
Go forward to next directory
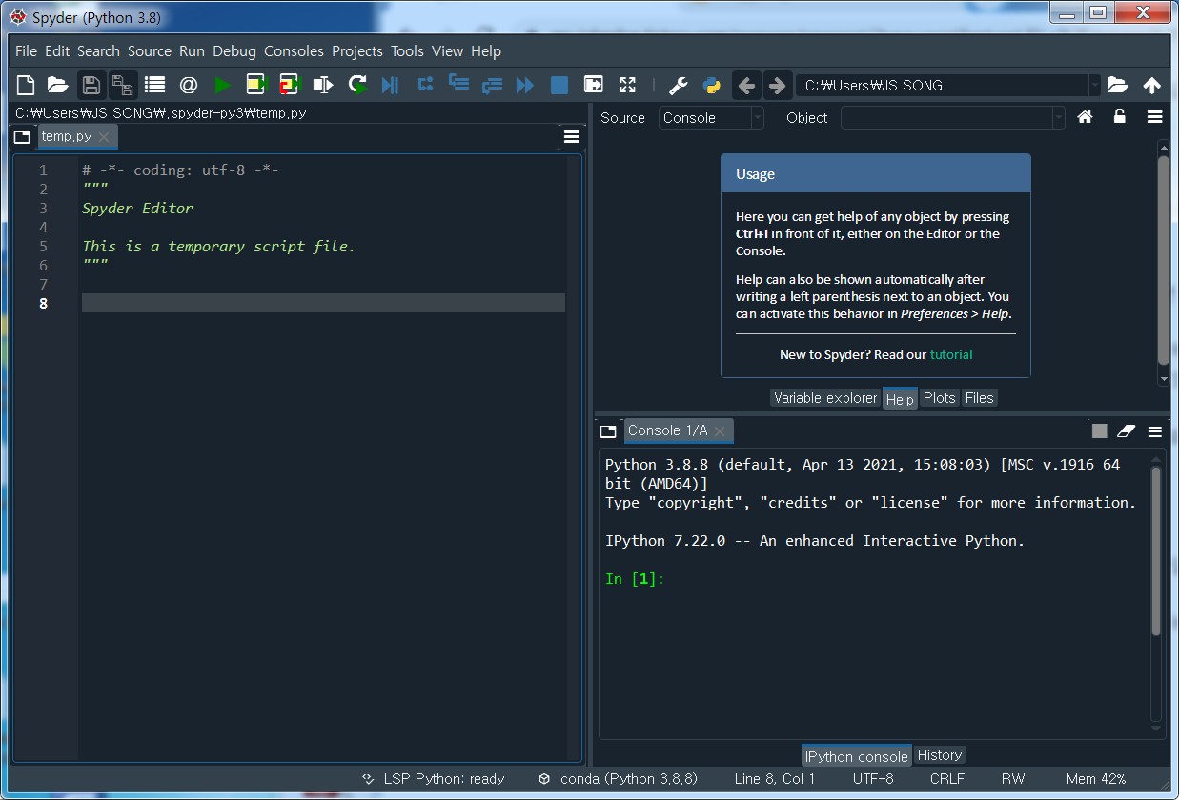point(777,85)
